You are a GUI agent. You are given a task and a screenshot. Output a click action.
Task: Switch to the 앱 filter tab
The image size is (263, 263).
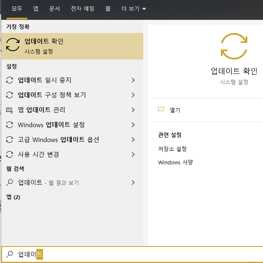point(36,9)
